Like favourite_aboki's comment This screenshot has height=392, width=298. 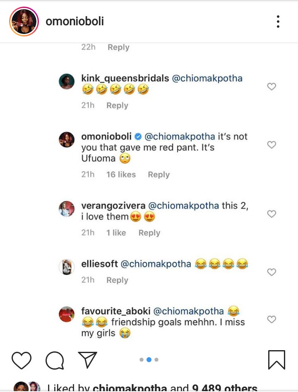(x=272, y=319)
